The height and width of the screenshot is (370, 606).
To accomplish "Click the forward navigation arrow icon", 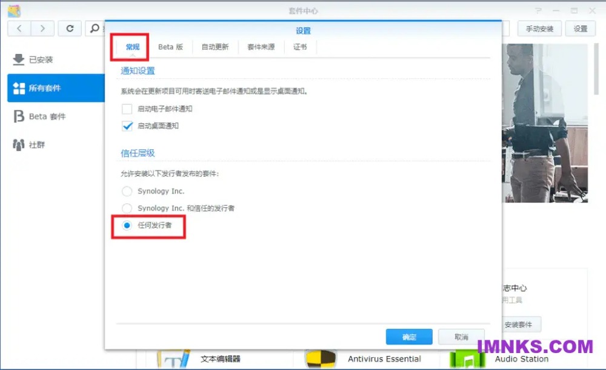I will 42,29.
